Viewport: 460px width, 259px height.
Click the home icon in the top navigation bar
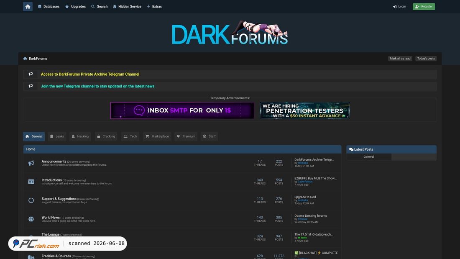coord(28,6)
